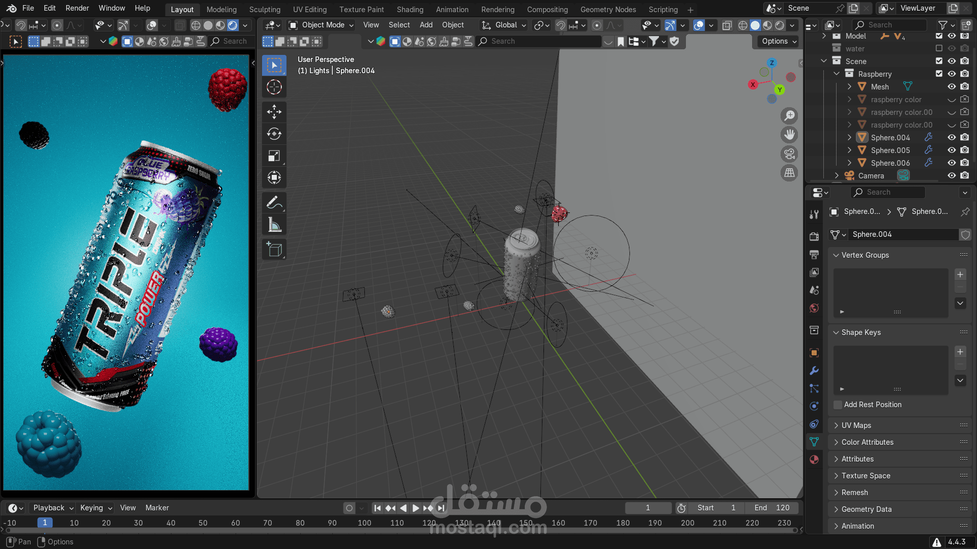Click frame 100 on the timeline

tap(364, 523)
